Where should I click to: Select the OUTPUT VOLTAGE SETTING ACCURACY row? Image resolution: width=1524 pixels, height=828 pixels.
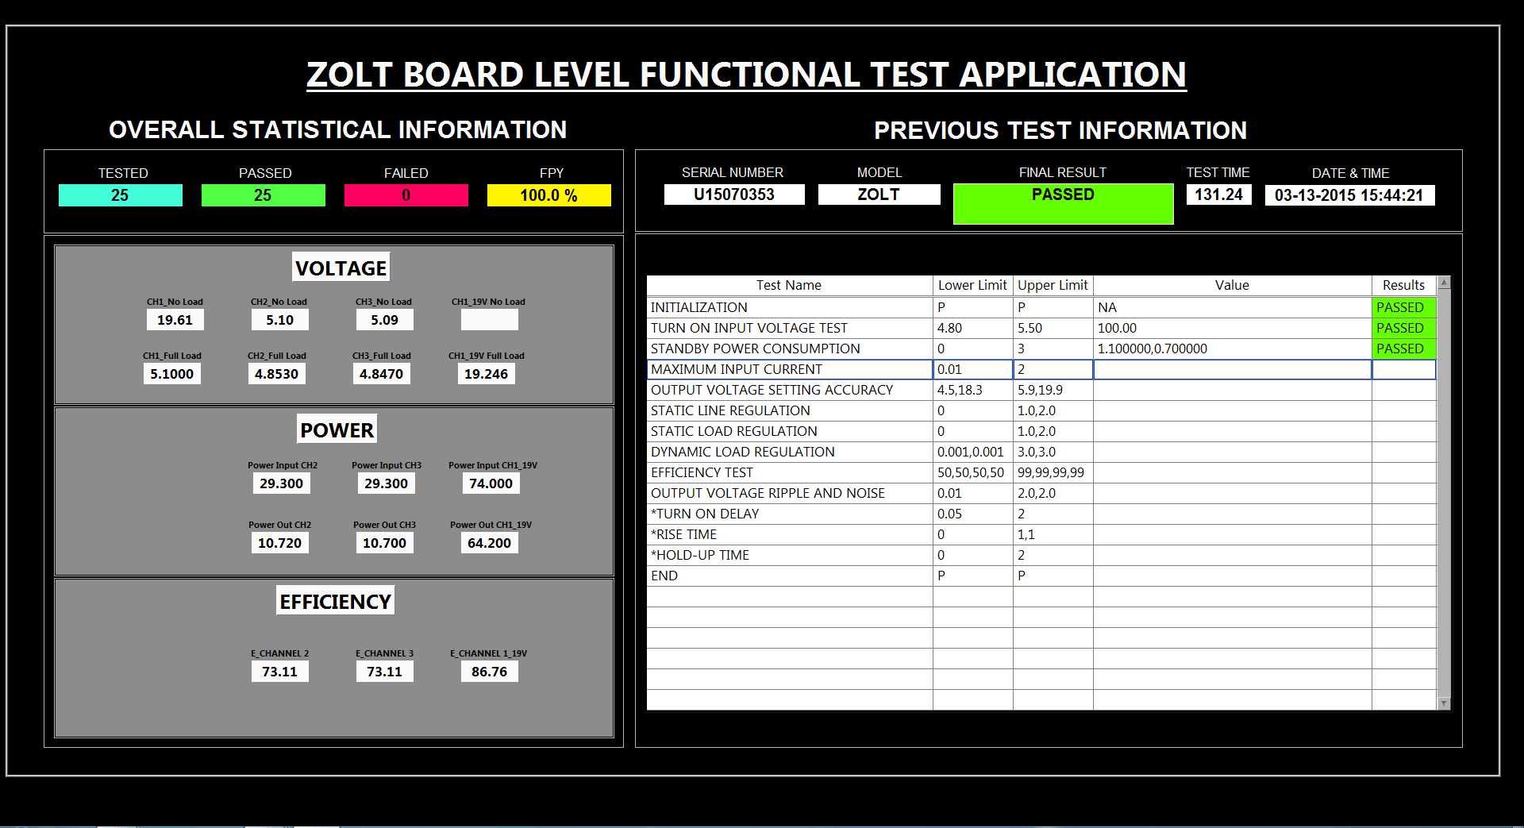pyautogui.click(x=1041, y=390)
